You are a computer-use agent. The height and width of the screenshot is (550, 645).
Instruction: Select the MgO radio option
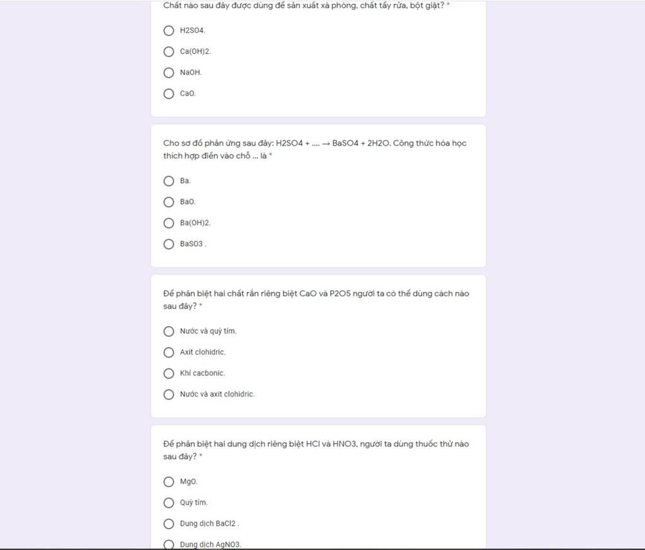169,482
